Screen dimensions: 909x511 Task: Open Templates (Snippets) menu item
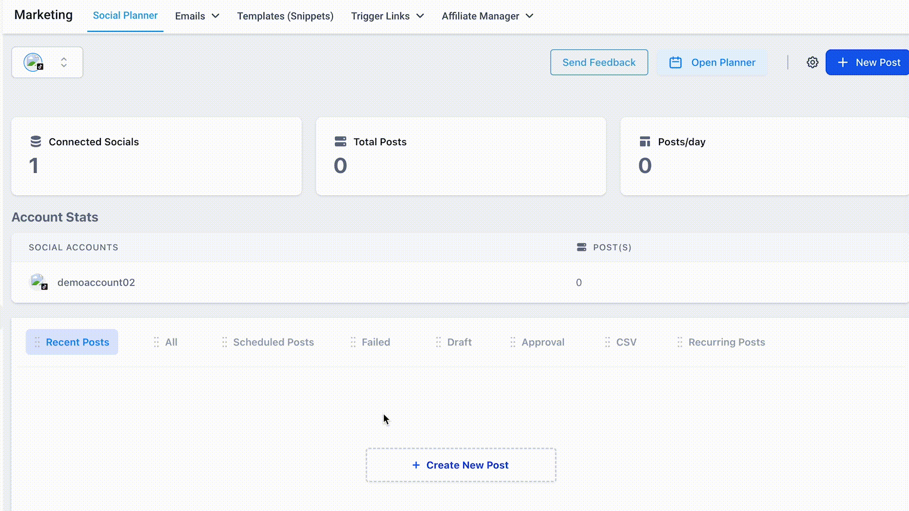point(285,16)
